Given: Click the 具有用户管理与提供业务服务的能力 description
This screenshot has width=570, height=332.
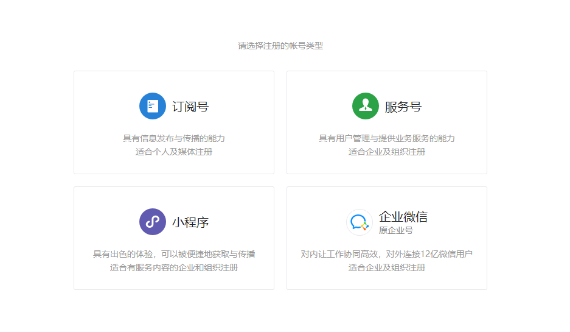Looking at the screenshot, I should tap(387, 138).
